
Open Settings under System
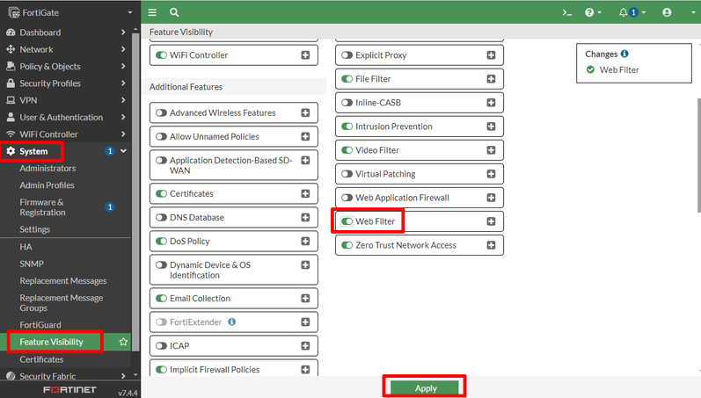coord(35,229)
